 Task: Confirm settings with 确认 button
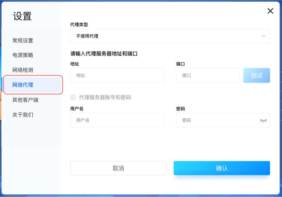[x=222, y=168]
